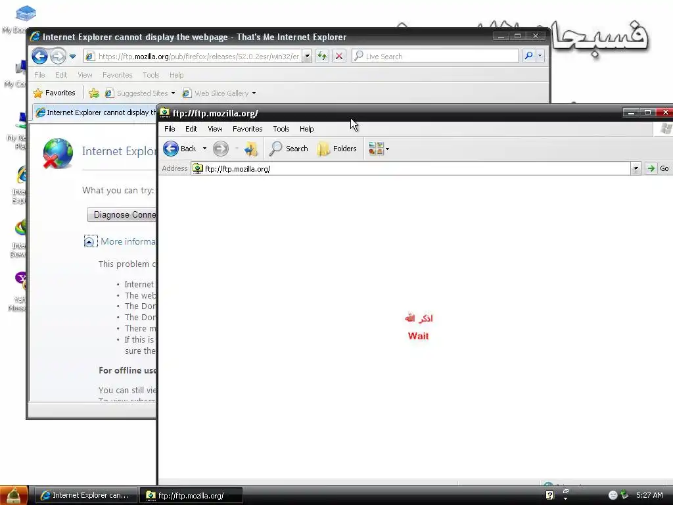Click the Live Search box
The width and height of the screenshot is (673, 505).
(x=435, y=57)
